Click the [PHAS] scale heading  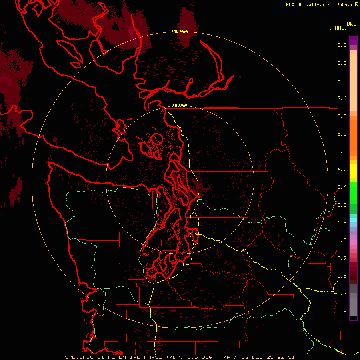pyautogui.click(x=338, y=28)
